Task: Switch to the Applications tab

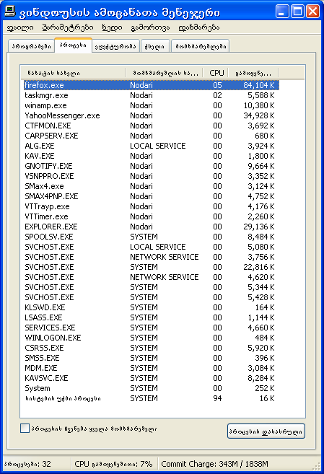Action: pos(31,46)
